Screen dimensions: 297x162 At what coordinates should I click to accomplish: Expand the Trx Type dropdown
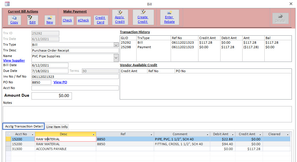click(x=116, y=45)
